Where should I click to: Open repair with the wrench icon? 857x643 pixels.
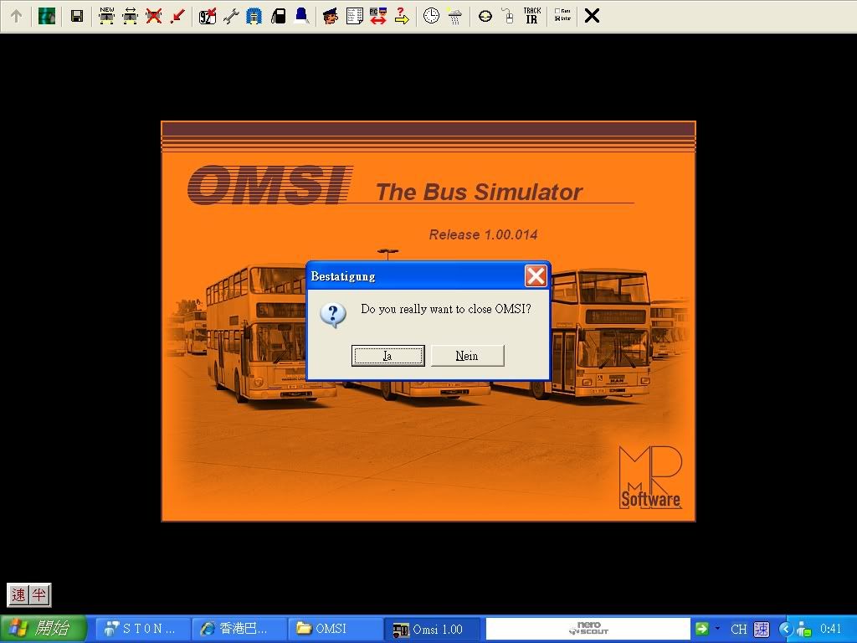[x=231, y=17]
